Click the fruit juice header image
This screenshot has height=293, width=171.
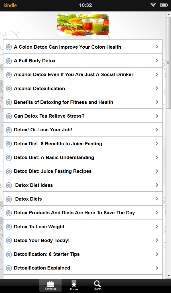pos(83,25)
